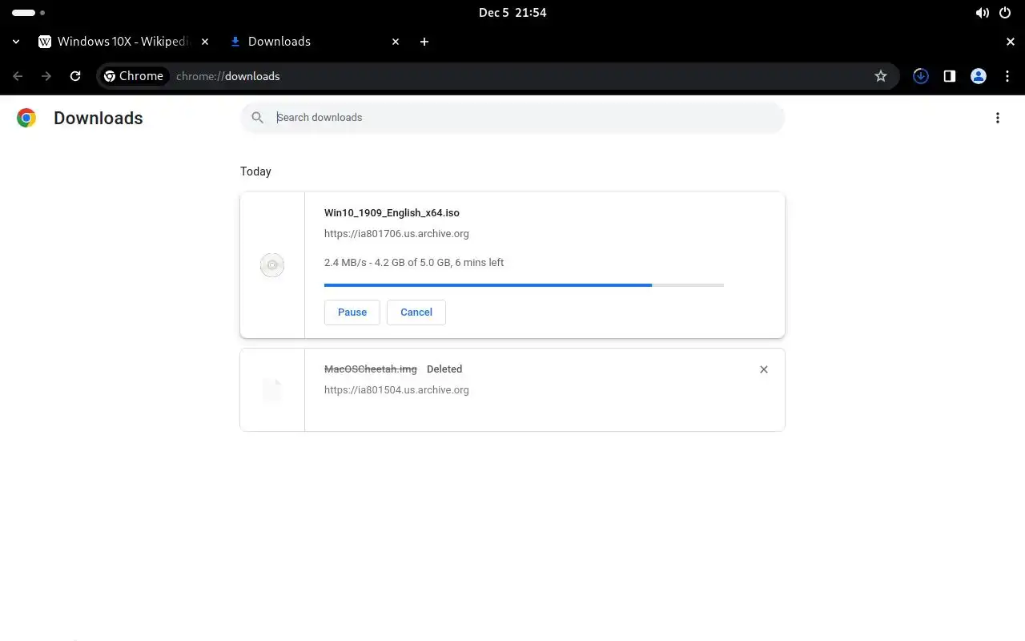This screenshot has height=641, width=1025.
Task: Switch to the Windows 10X Wikipedia tab
Action: click(124, 42)
